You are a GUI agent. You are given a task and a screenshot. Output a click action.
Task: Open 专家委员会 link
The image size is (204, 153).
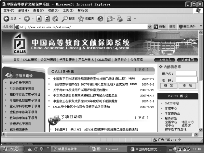click(x=172, y=113)
